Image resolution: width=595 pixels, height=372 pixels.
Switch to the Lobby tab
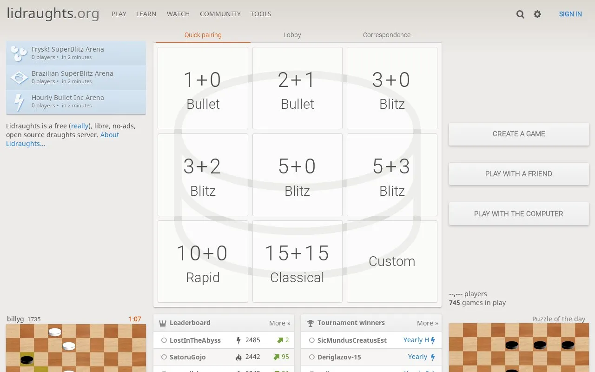tap(292, 35)
